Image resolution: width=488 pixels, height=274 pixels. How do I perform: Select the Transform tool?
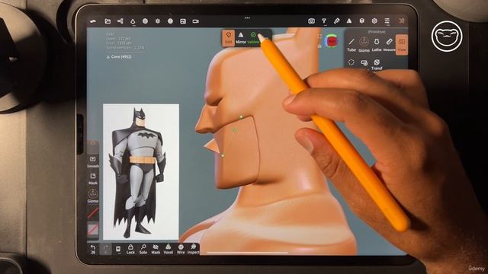tap(377, 64)
